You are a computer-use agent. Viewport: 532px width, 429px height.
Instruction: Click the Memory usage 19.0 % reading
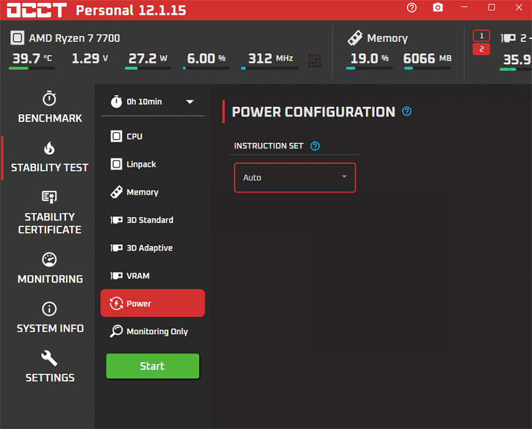pyautogui.click(x=369, y=59)
